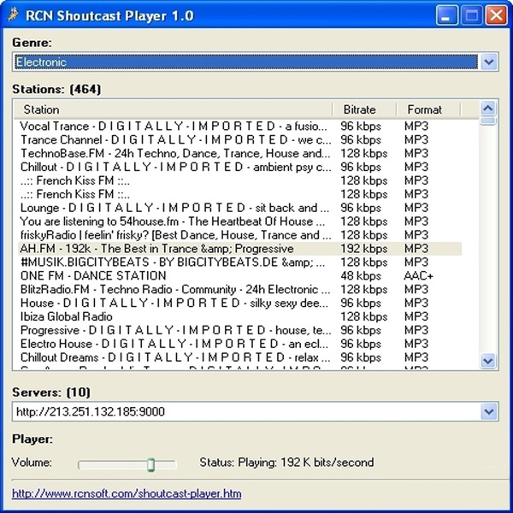Click the station list scrollbar thumb
The image size is (513, 513).
pyautogui.click(x=488, y=121)
